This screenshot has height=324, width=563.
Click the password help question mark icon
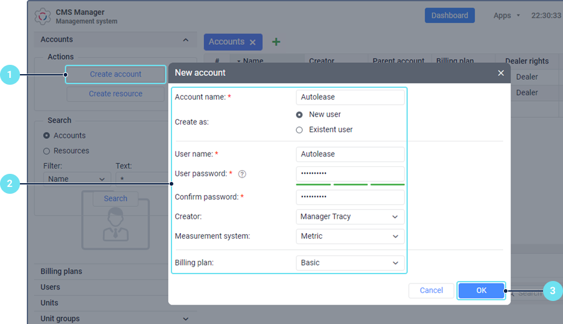(243, 174)
